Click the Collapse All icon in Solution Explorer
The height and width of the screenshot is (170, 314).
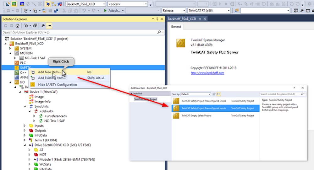pos(35,26)
